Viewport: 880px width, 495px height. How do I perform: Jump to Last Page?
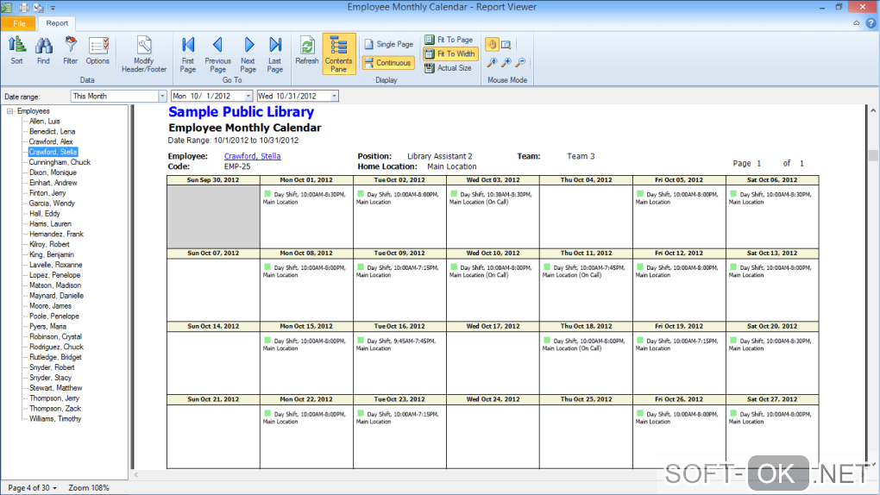tap(275, 54)
